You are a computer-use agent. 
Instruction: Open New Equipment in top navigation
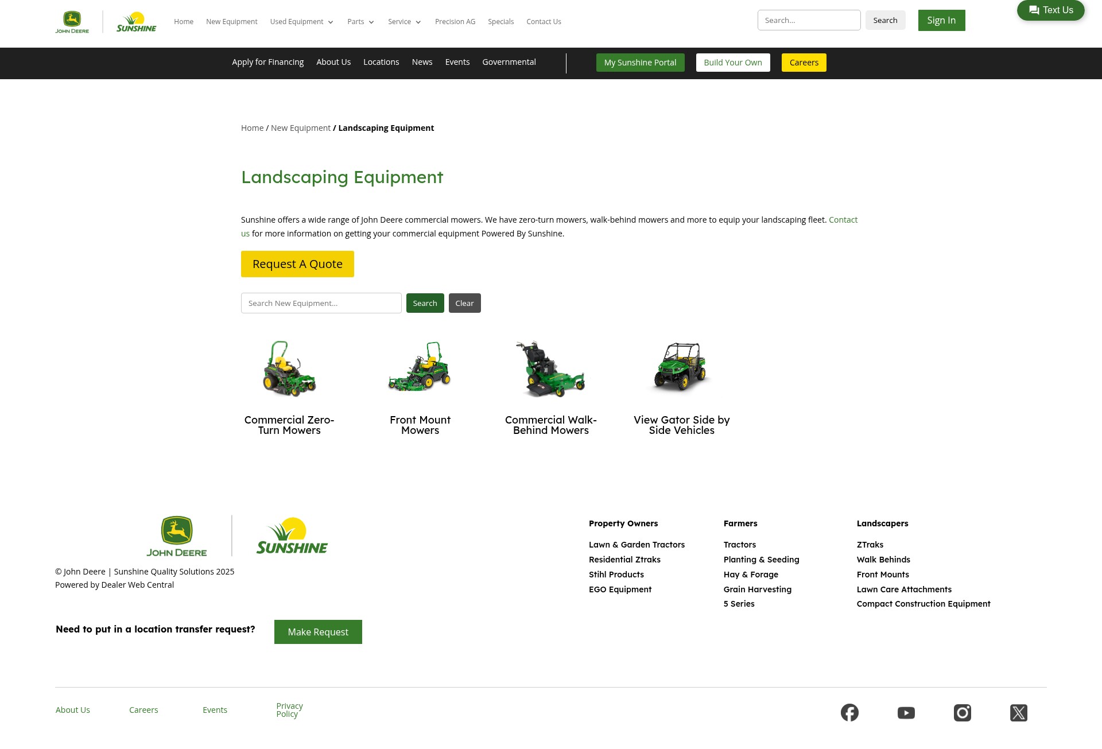[232, 22]
